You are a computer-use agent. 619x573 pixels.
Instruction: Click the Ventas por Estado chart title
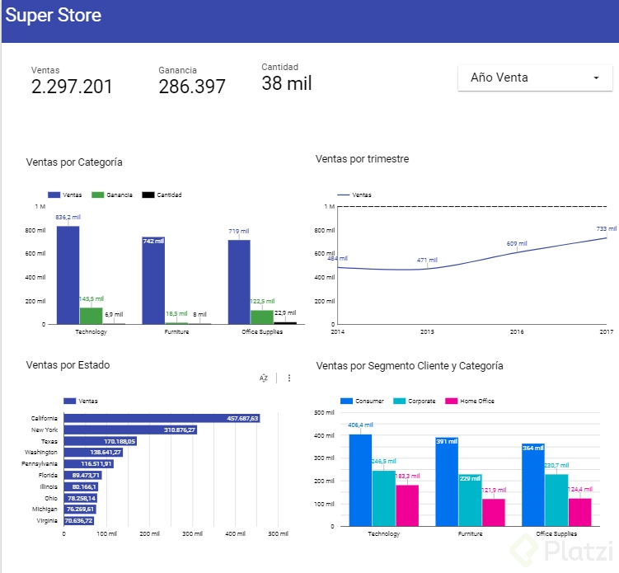[x=68, y=365]
